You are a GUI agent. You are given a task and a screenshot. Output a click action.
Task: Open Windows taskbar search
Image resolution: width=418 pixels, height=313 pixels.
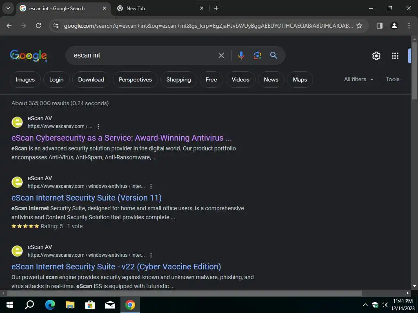pyautogui.click(x=29, y=305)
